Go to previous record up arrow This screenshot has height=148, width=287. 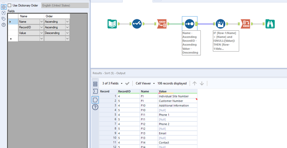(194, 83)
